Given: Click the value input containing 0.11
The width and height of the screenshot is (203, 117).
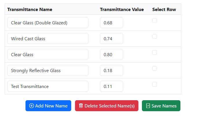Looking at the screenshot, I should point(111,86).
